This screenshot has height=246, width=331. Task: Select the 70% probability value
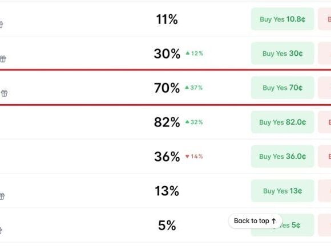pyautogui.click(x=167, y=88)
